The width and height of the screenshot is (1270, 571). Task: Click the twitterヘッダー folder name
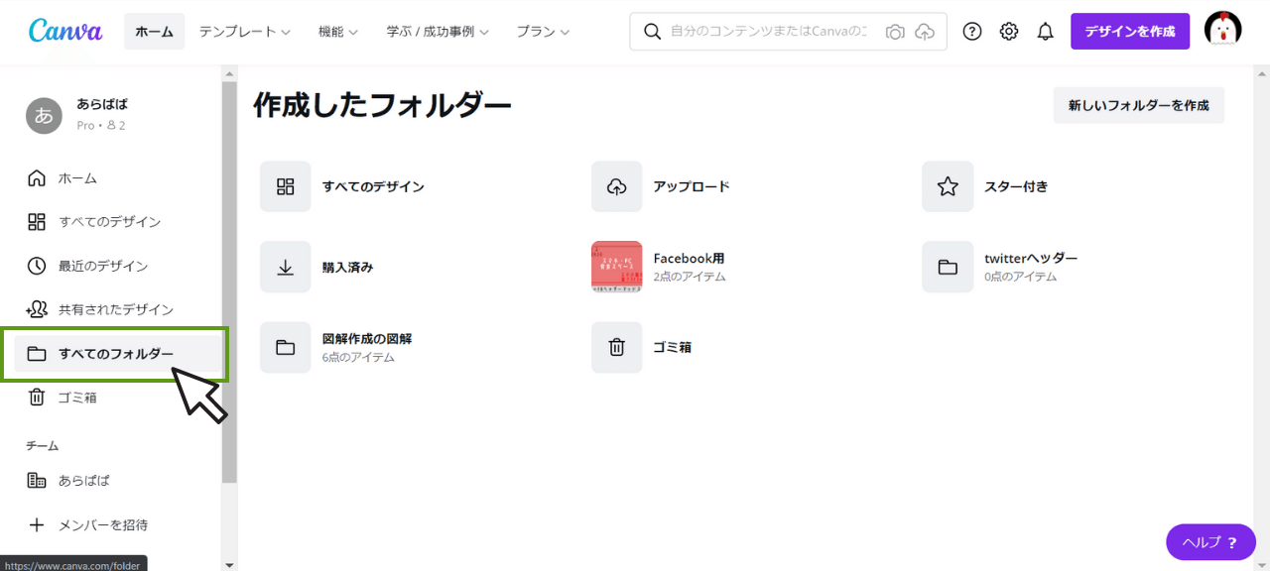[1031, 259]
